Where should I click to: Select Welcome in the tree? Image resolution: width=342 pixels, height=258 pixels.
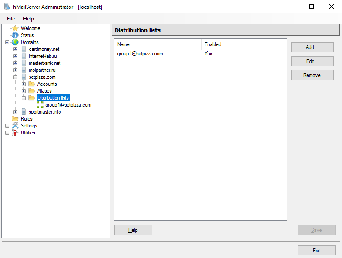(x=30, y=28)
